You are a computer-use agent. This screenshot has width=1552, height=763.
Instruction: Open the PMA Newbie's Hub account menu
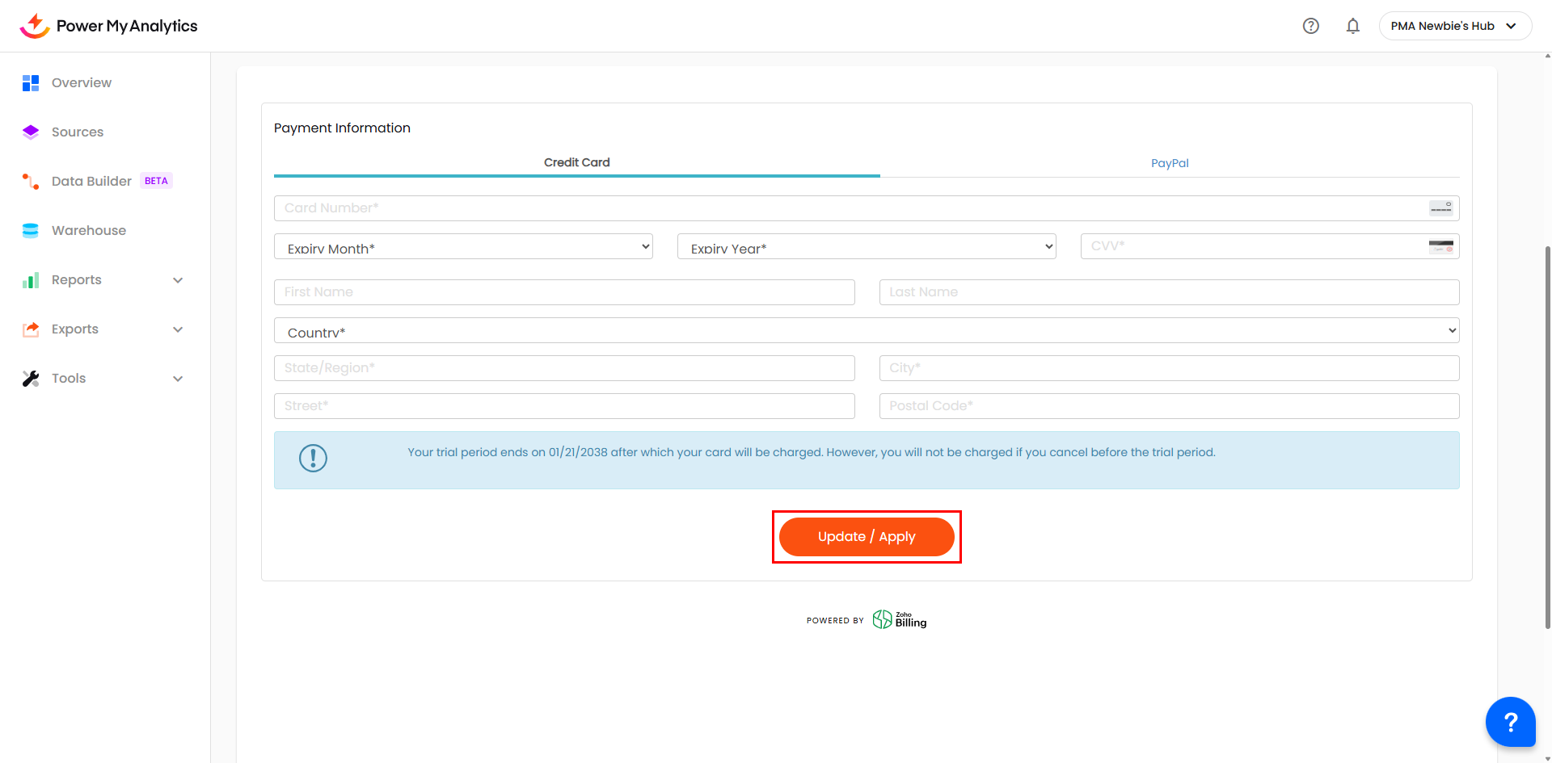(x=1454, y=26)
